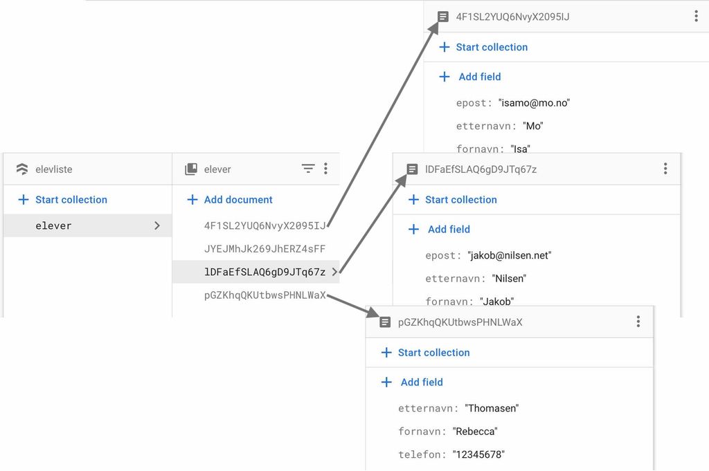Expand chevron next to lDFaEfSLAQ6gD9JTq67z
The image size is (709, 471).
click(334, 272)
